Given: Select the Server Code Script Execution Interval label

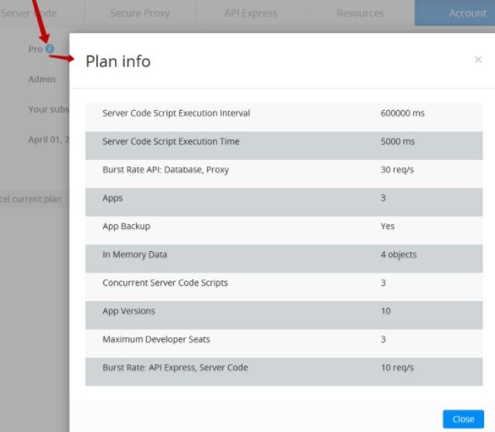Looking at the screenshot, I should (177, 113).
